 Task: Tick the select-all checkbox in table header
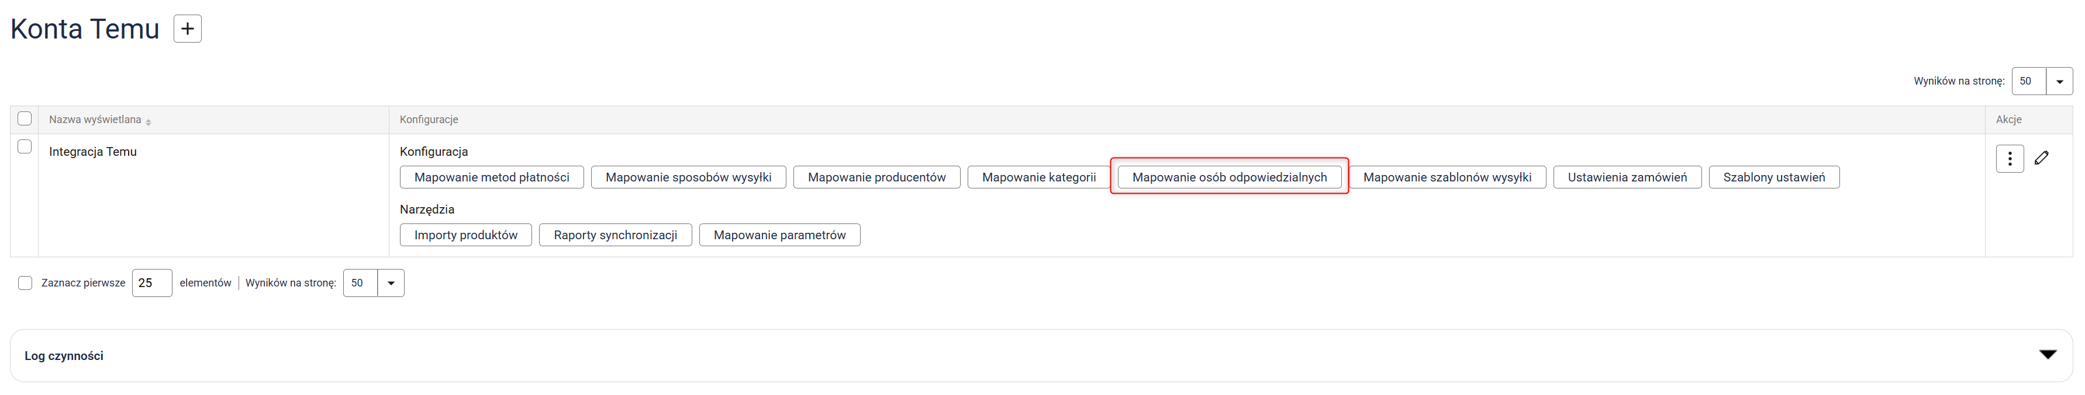(x=25, y=119)
